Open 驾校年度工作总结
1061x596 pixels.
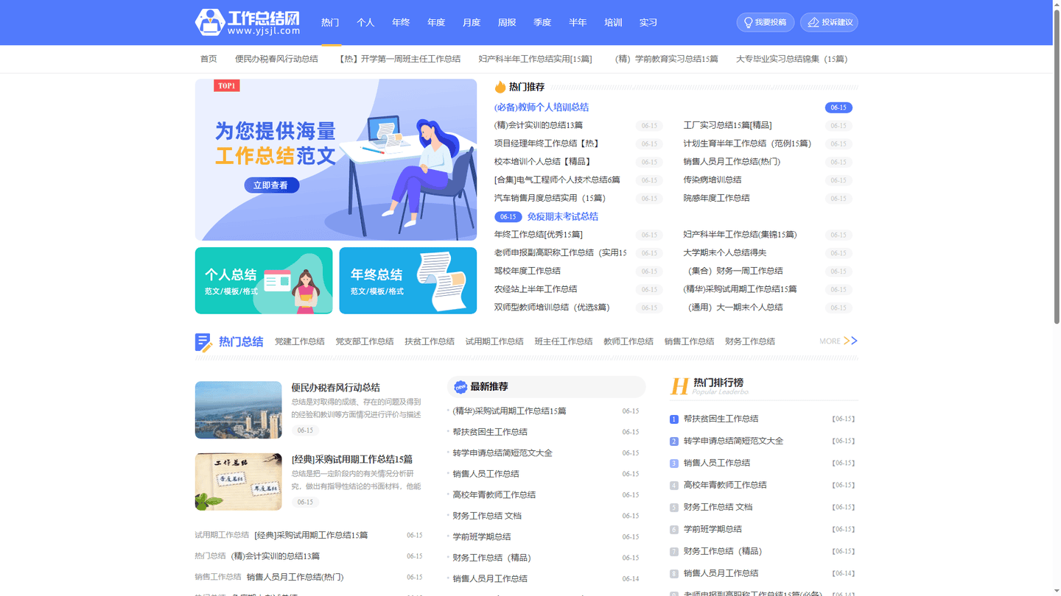[x=527, y=271]
